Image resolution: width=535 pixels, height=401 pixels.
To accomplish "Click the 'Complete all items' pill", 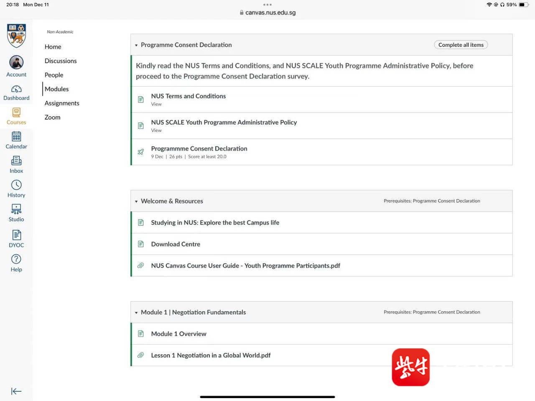I will click(x=461, y=45).
